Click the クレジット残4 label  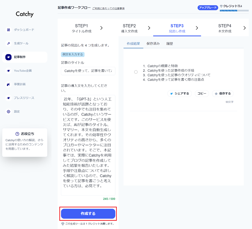click(x=232, y=6)
